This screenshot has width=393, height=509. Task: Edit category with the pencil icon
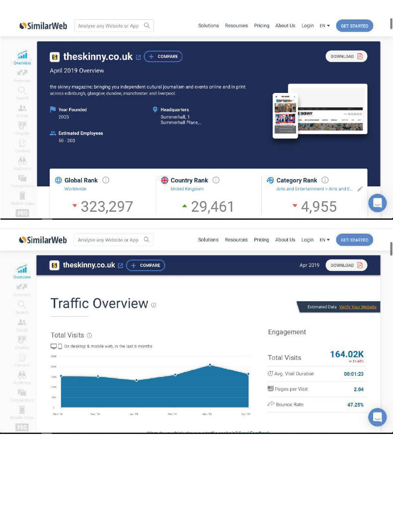click(360, 188)
